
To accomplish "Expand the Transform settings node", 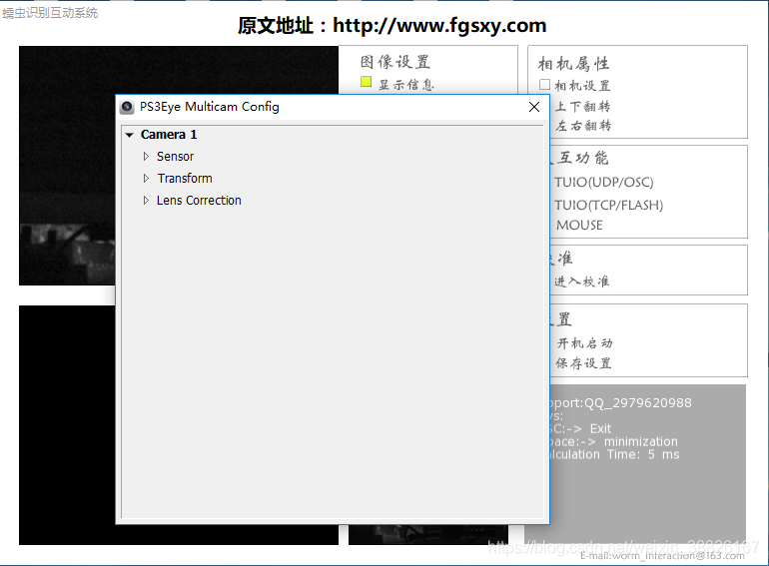I will (146, 179).
